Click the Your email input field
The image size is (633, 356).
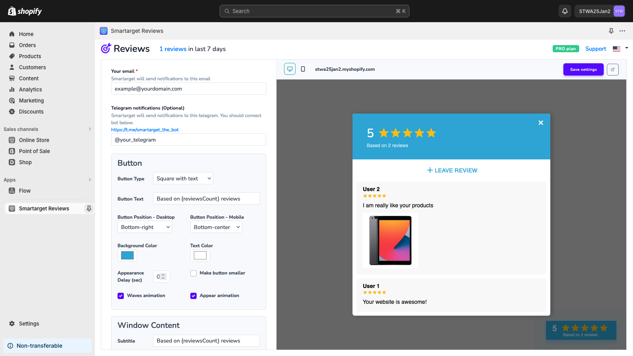coord(189,89)
